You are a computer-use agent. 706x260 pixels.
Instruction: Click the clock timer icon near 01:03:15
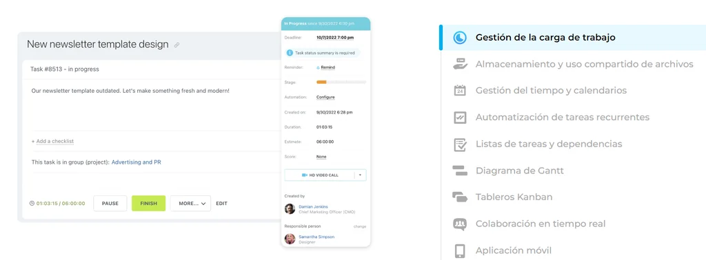[32, 204]
